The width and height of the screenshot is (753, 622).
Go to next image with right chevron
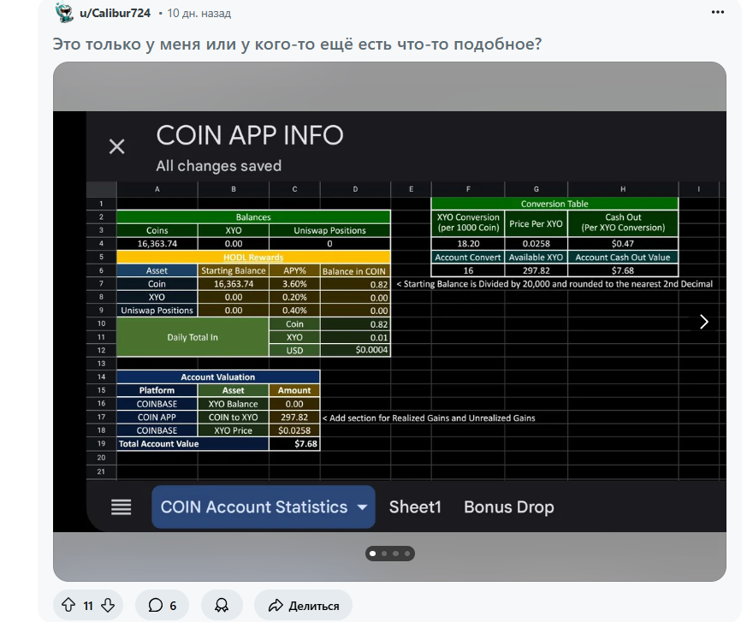pos(703,322)
